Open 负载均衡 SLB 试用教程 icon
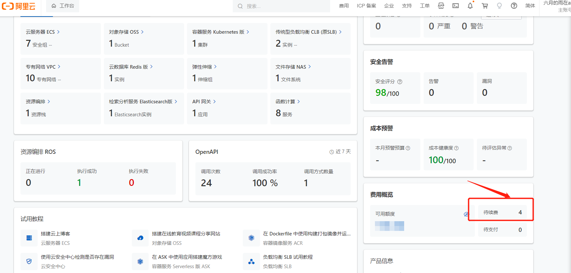 pos(251,261)
